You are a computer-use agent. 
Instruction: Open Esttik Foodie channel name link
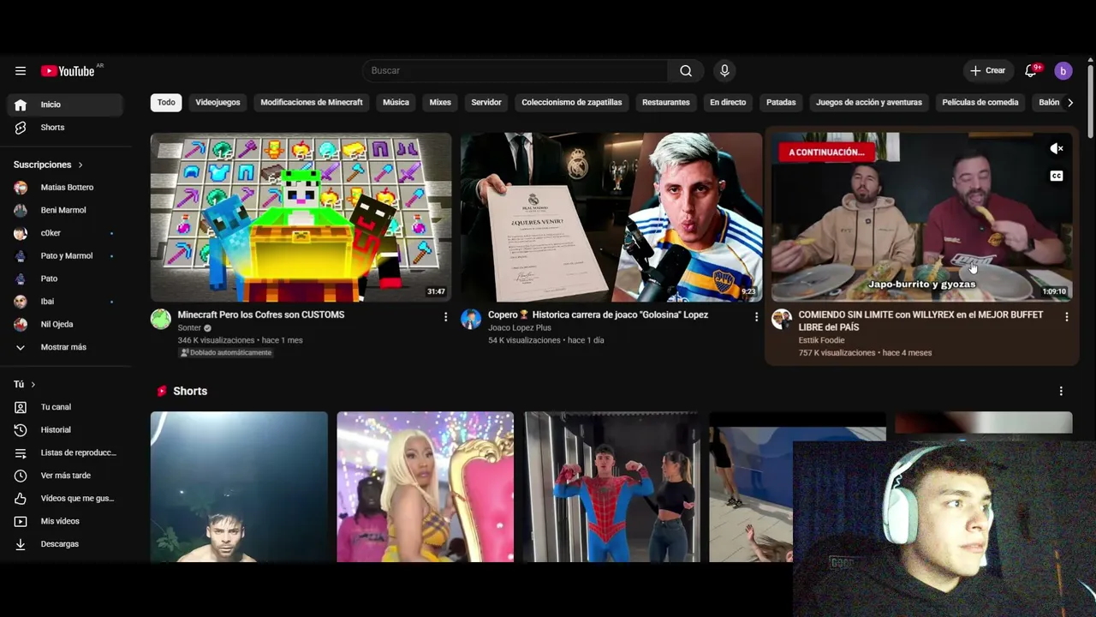pyautogui.click(x=821, y=340)
